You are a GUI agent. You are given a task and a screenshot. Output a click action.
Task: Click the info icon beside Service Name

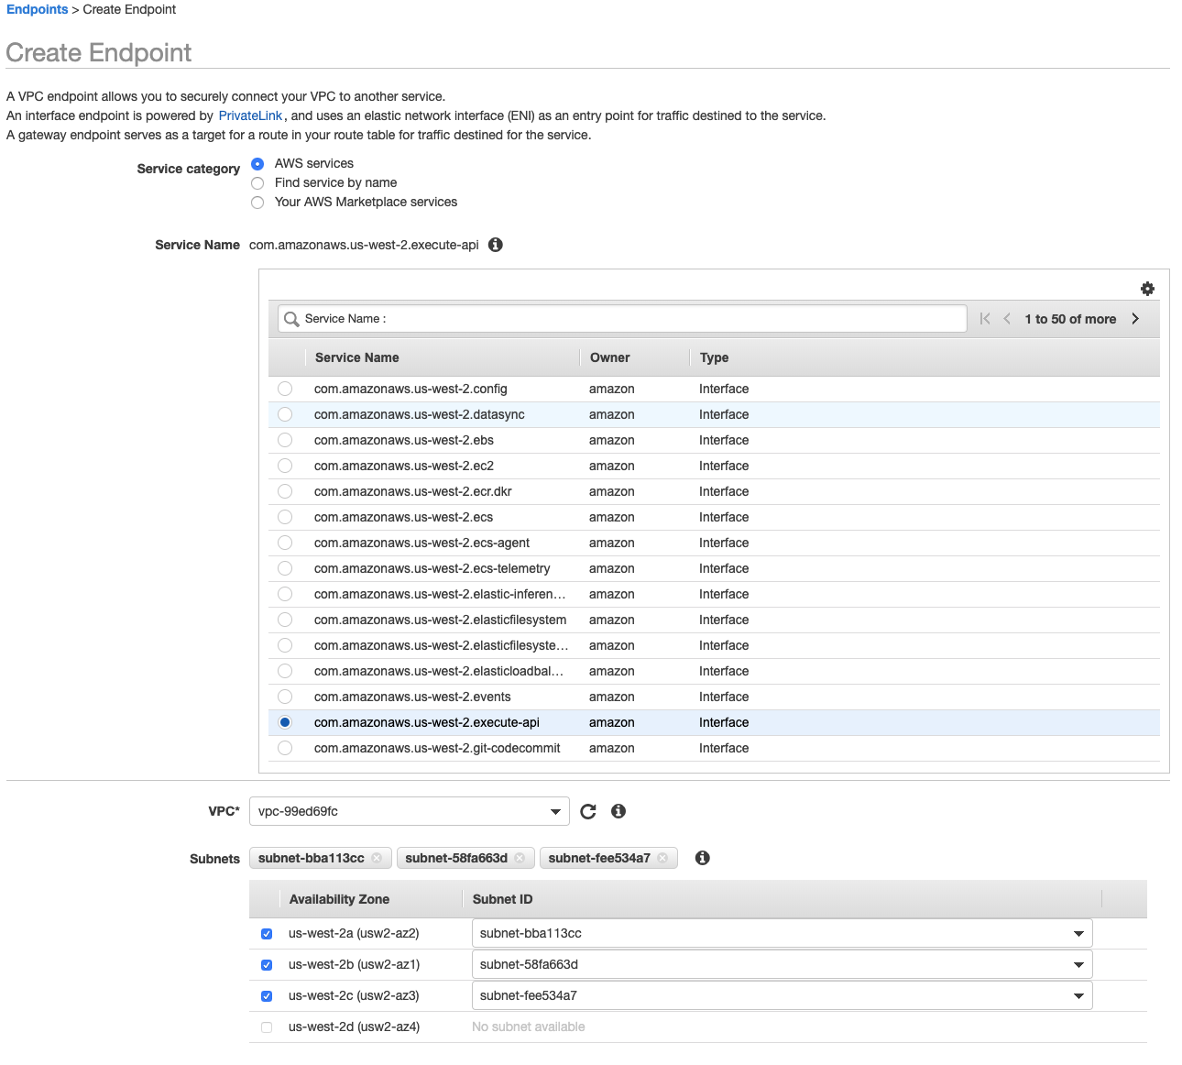[x=496, y=245]
